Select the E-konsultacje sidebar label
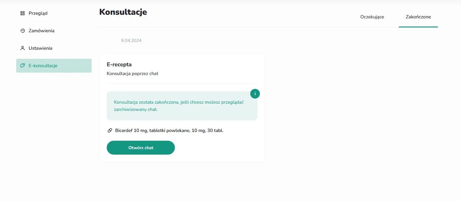 click(x=43, y=66)
